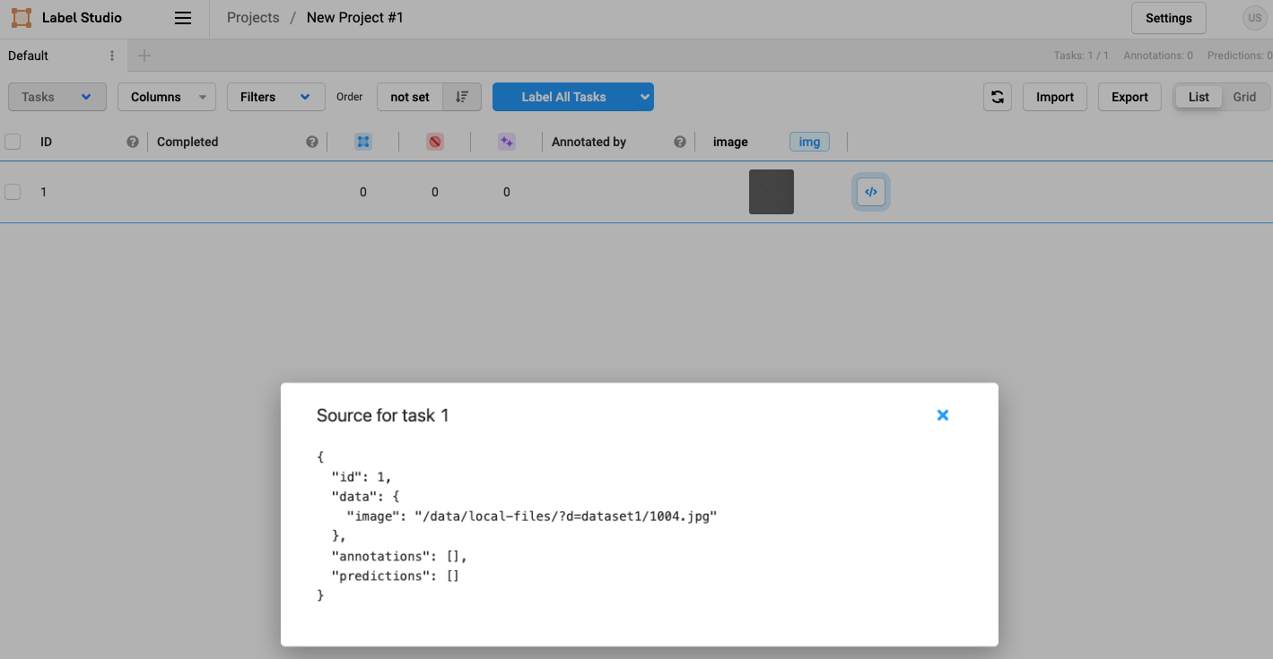Click the descending sort order icon
The width and height of the screenshot is (1273, 659).
point(461,97)
